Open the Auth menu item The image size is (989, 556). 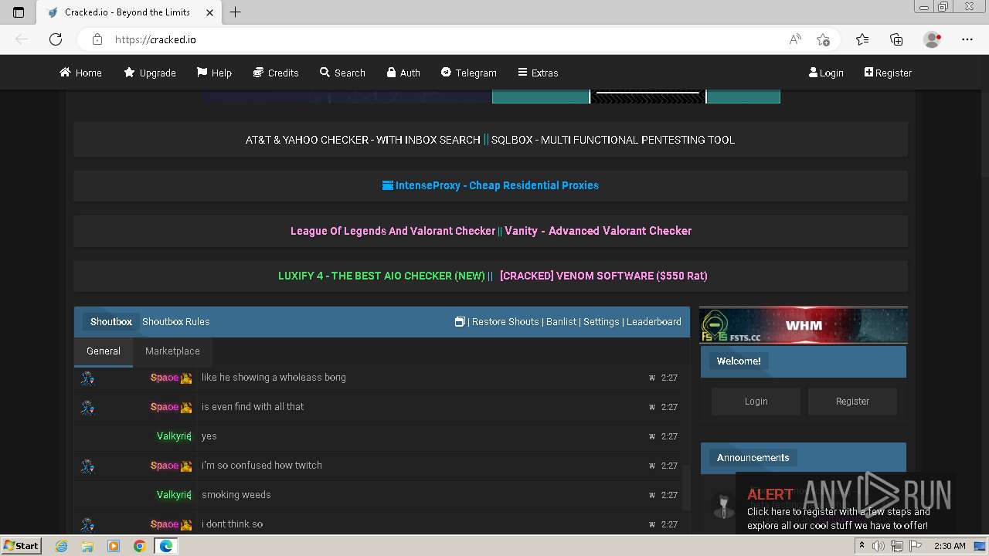[403, 73]
